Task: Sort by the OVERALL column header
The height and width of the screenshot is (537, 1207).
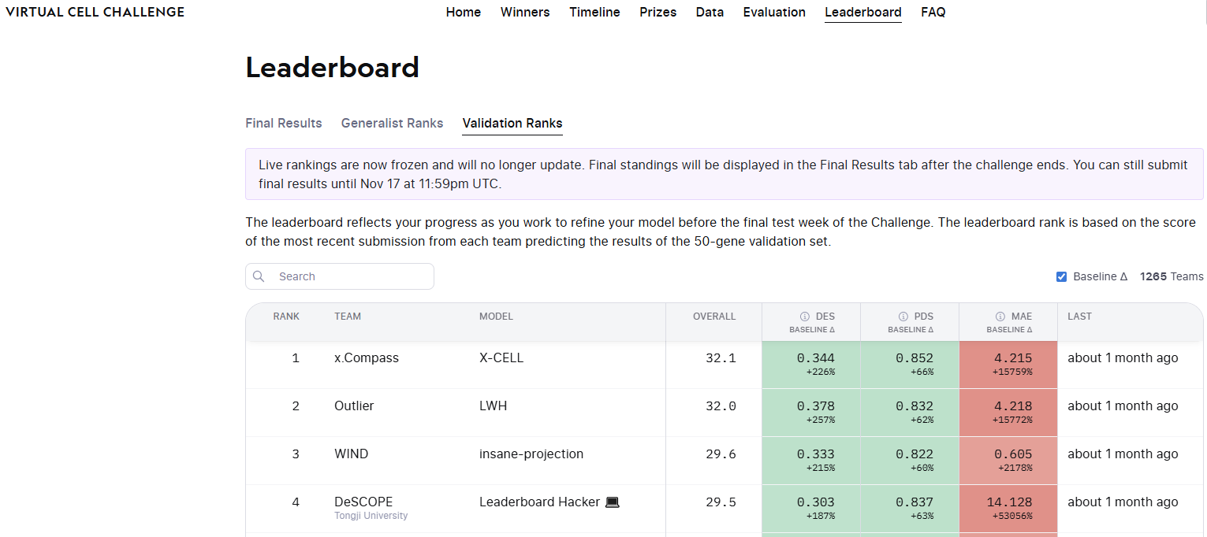Action: click(x=714, y=317)
